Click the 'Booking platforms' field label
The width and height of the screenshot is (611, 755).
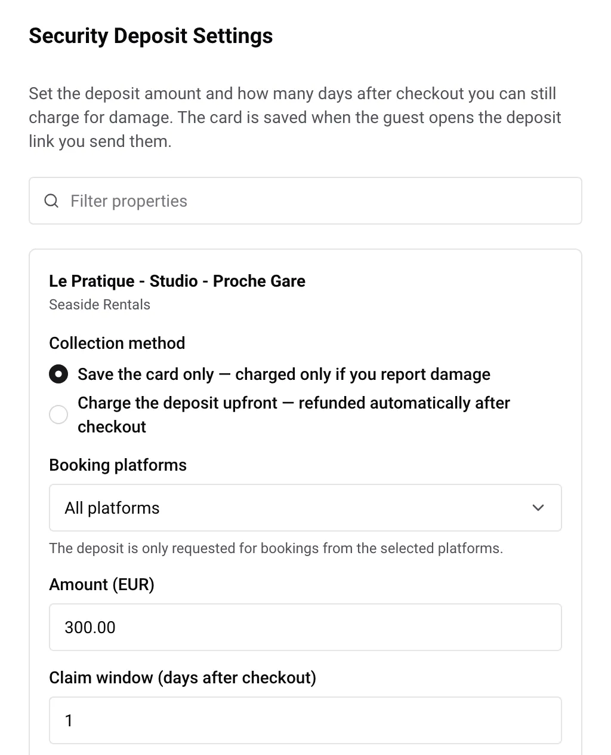[118, 465]
